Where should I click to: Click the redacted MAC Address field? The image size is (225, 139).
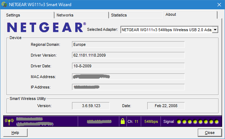pos(128,77)
